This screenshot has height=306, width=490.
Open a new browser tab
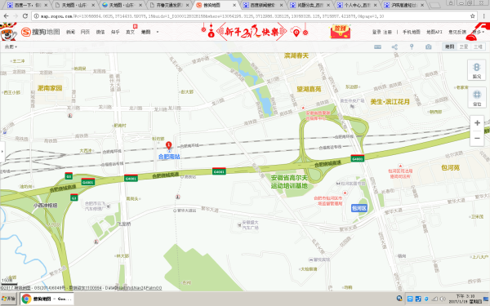(434, 5)
